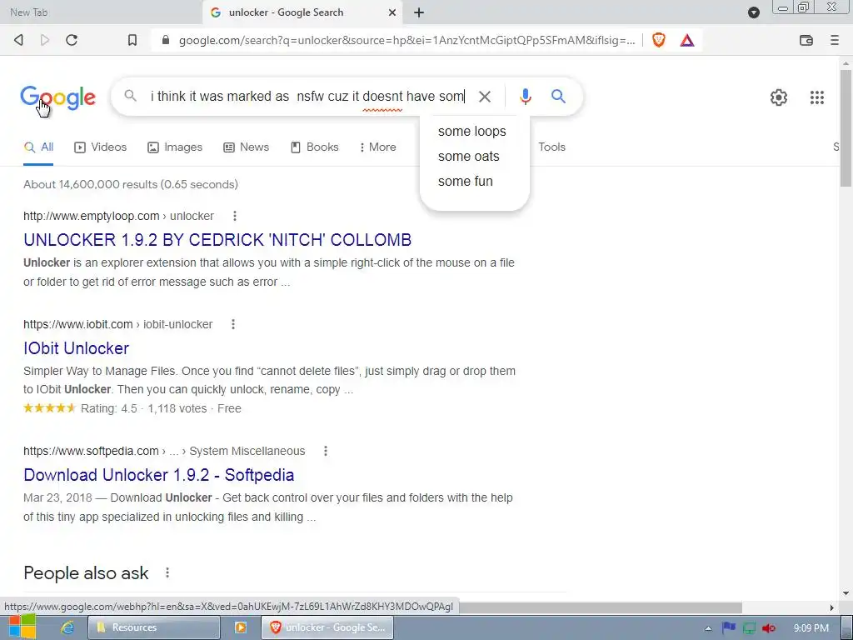The height and width of the screenshot is (640, 853).
Task: Open the three-dot menu beside People also ask
Action: pos(167,572)
